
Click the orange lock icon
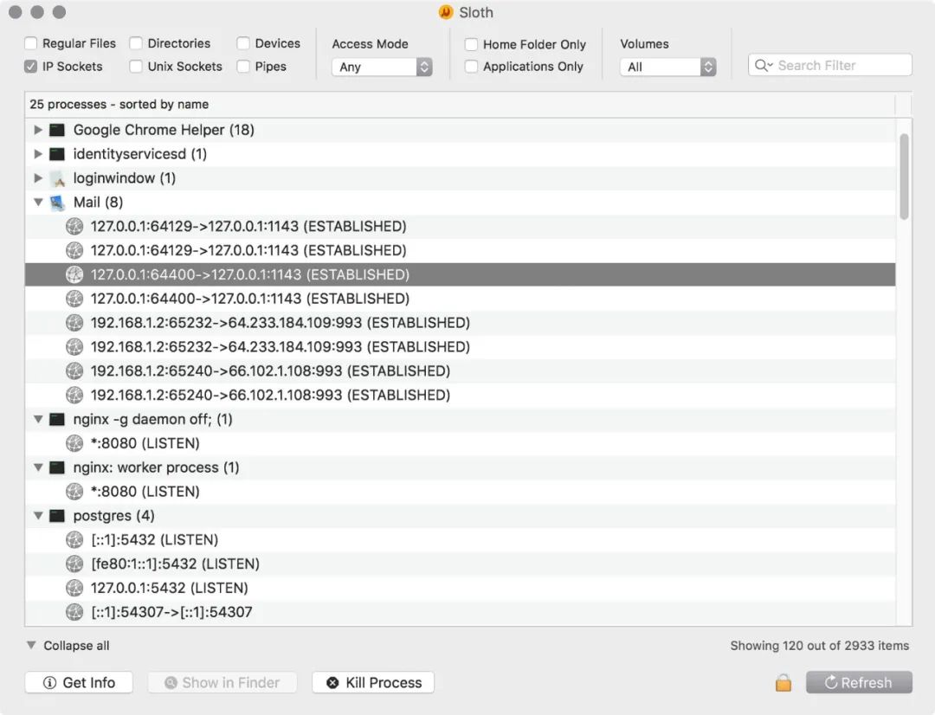click(783, 682)
